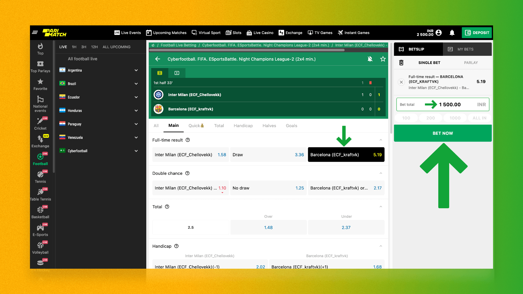Switch betslip to SINGLE BET

(x=429, y=63)
